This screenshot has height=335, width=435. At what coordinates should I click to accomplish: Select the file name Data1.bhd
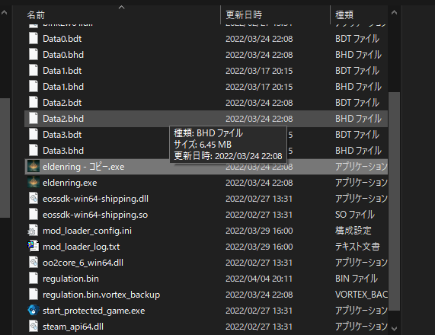63,87
